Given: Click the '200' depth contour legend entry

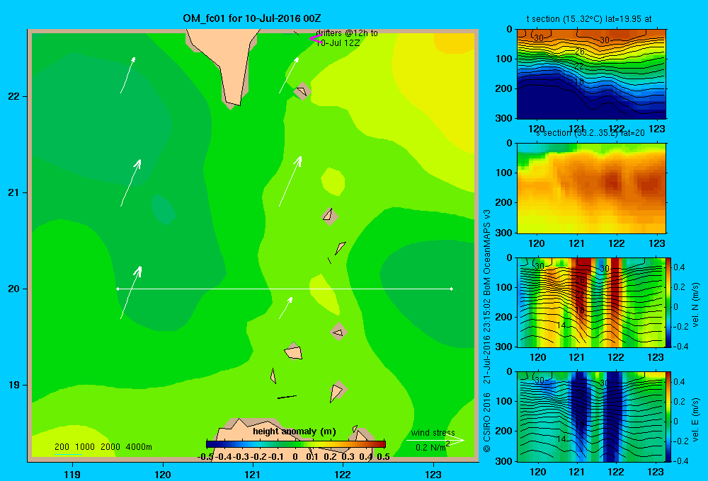Looking at the screenshot, I should (62, 447).
